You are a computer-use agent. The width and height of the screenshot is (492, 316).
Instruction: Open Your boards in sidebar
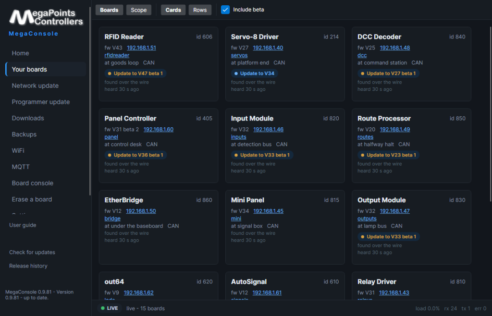pyautogui.click(x=46, y=69)
